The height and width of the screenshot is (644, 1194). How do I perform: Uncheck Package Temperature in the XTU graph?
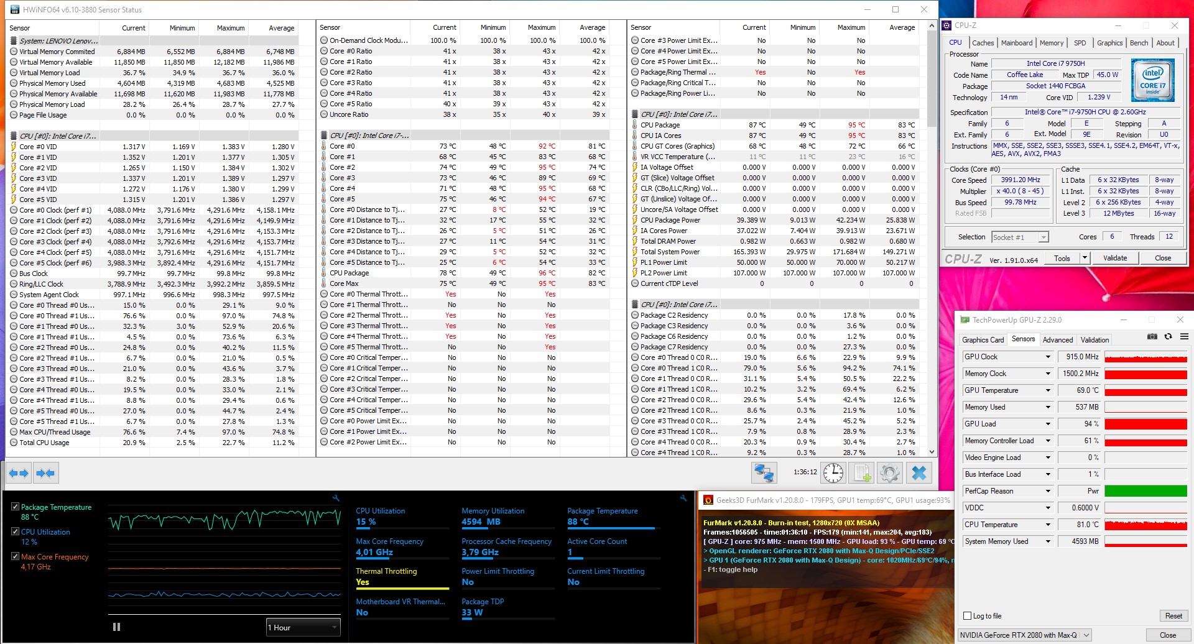pyautogui.click(x=16, y=507)
